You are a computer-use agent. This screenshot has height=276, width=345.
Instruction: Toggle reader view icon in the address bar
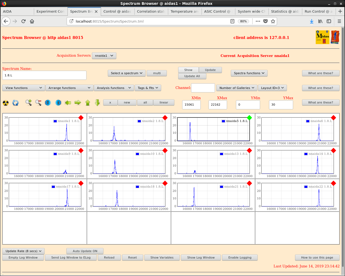click(x=232, y=21)
